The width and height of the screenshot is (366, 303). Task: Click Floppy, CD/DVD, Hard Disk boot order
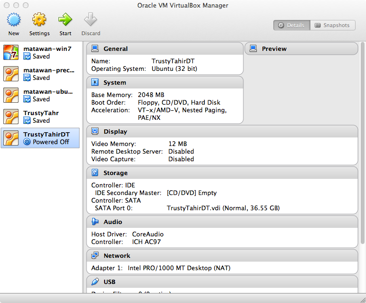[179, 103]
